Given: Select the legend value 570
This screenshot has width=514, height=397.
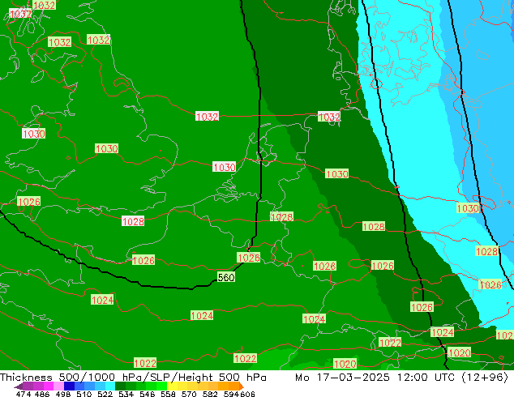Looking at the screenshot, I should click(x=189, y=394).
